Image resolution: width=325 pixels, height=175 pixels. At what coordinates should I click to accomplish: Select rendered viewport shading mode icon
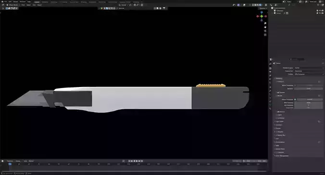tap(260, 5)
